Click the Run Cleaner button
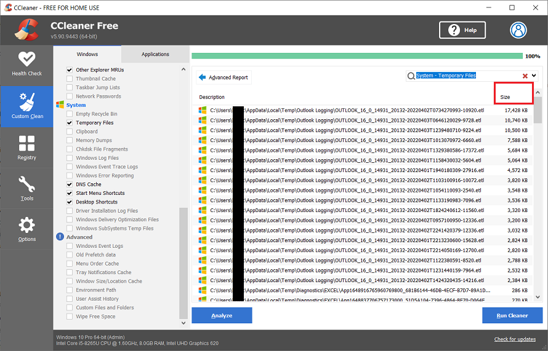 [x=512, y=315]
